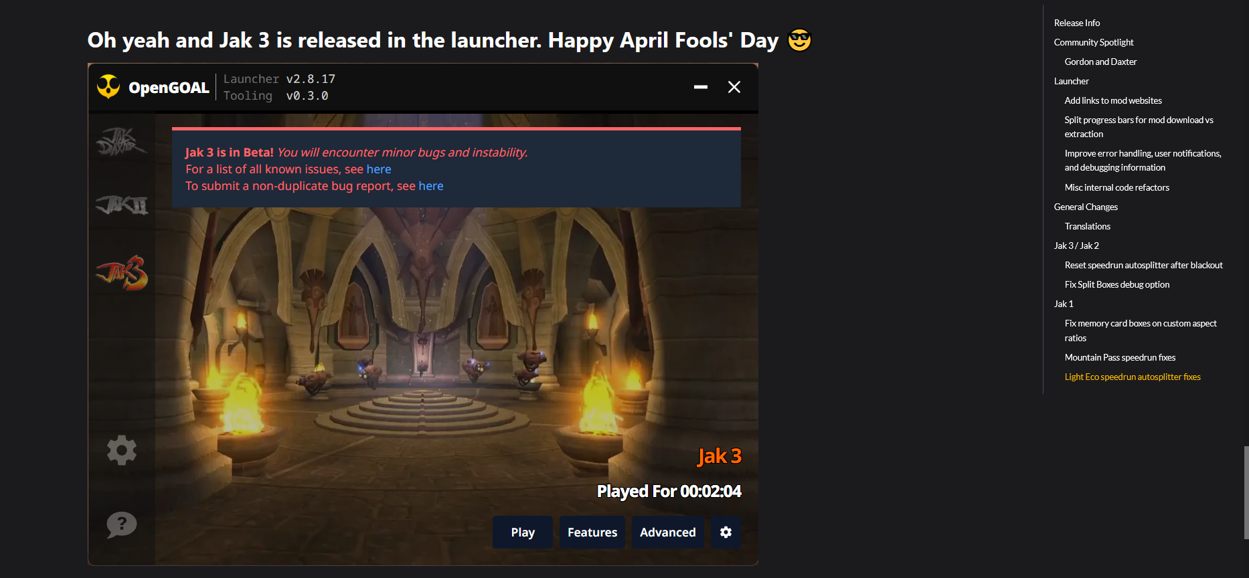Screen dimensions: 1249x578
Task: Jump to Mountain Pass speedrun fixes
Action: 1120,357
